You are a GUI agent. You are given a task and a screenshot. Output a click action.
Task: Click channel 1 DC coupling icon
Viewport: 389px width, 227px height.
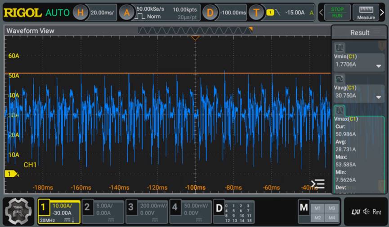67,220
